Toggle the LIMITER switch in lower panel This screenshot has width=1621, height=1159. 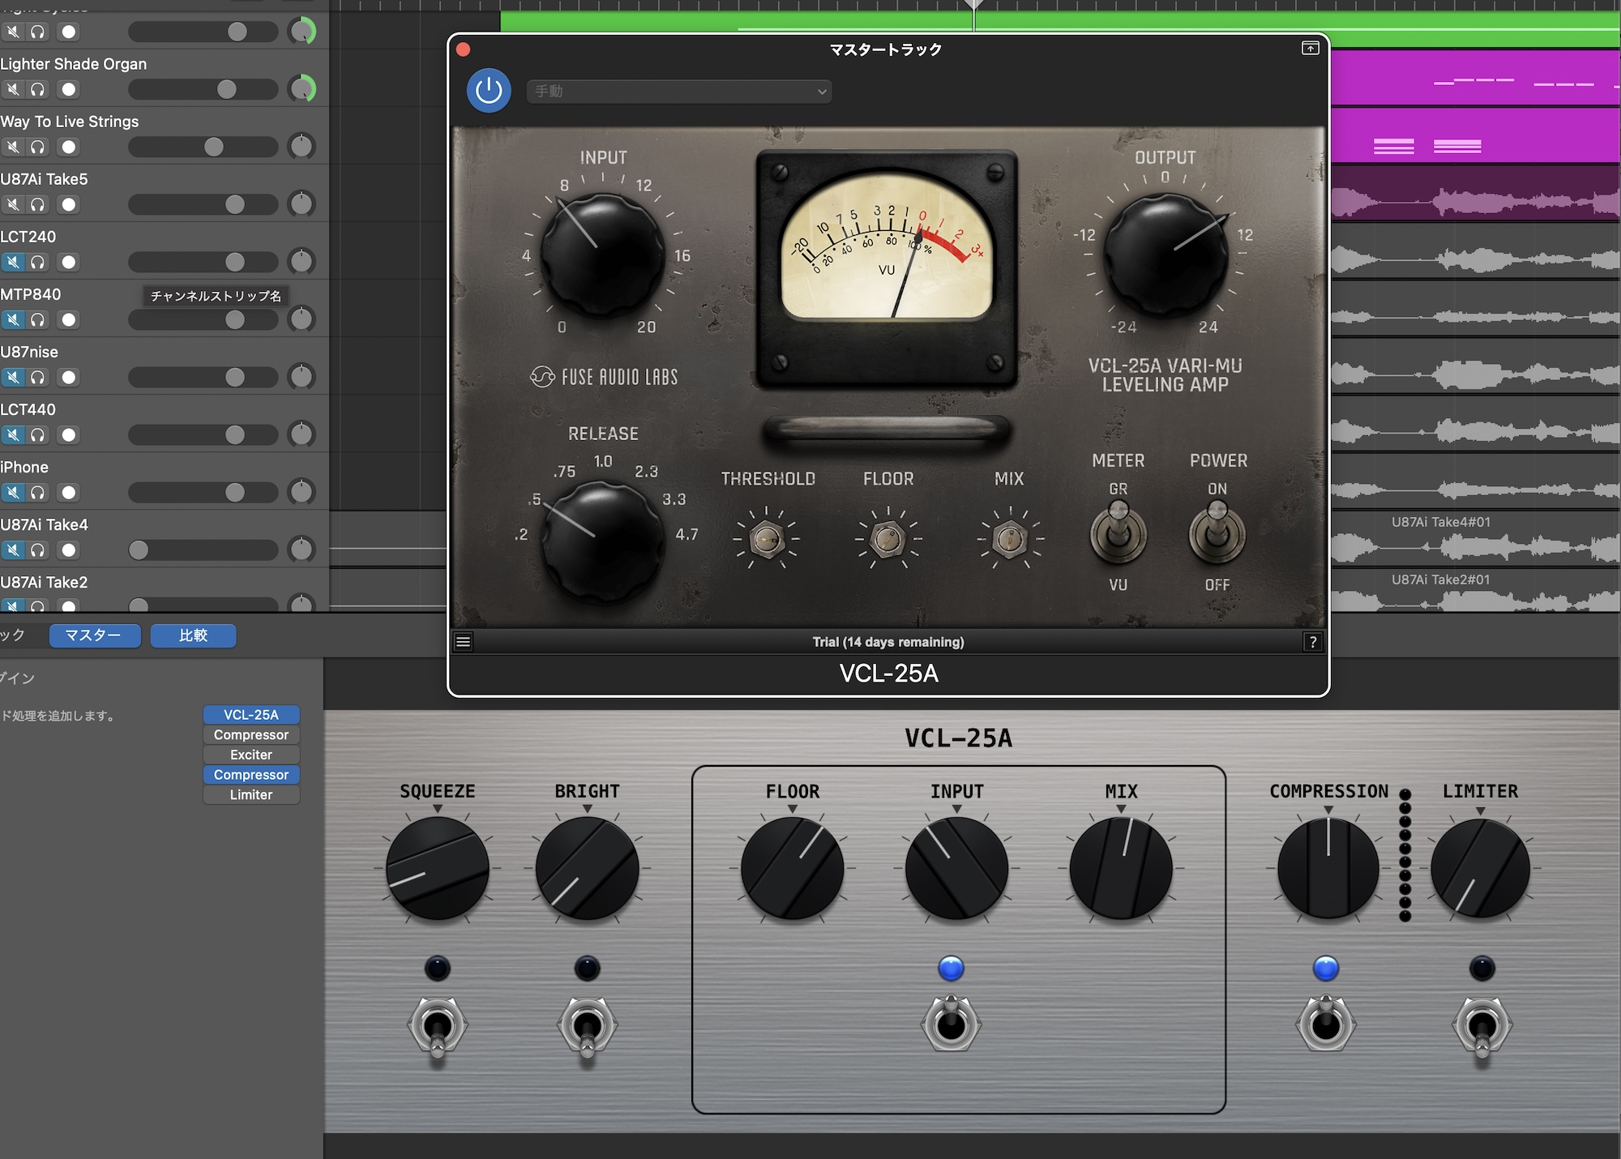pos(1482,1028)
